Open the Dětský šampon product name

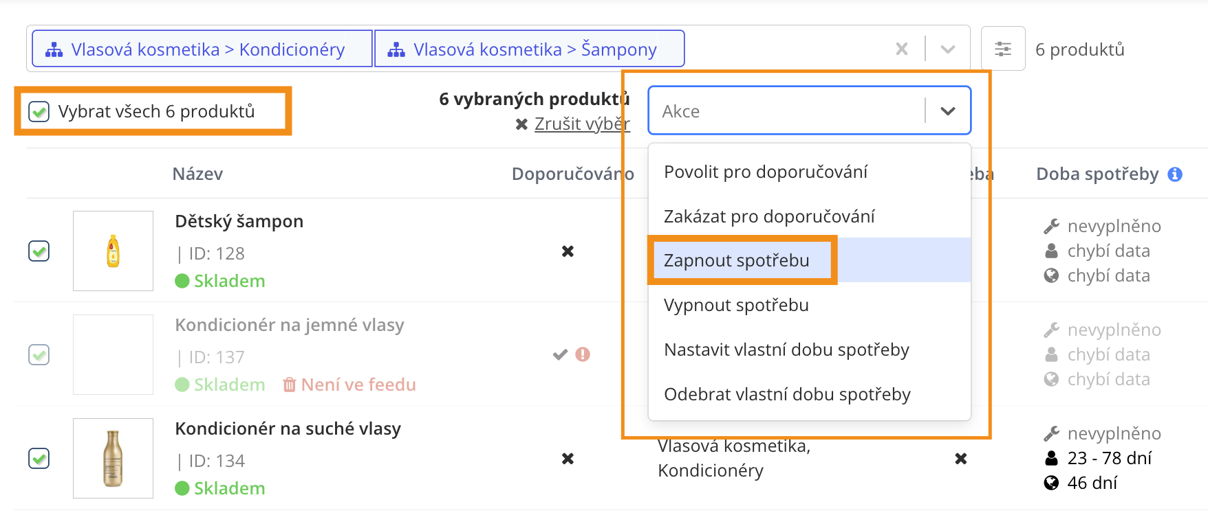pyautogui.click(x=239, y=221)
